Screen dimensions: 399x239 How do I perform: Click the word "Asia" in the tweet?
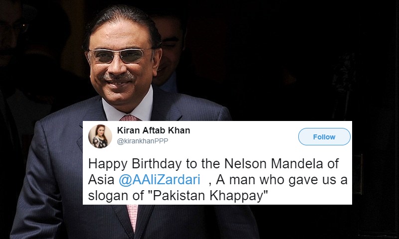[x=101, y=180]
